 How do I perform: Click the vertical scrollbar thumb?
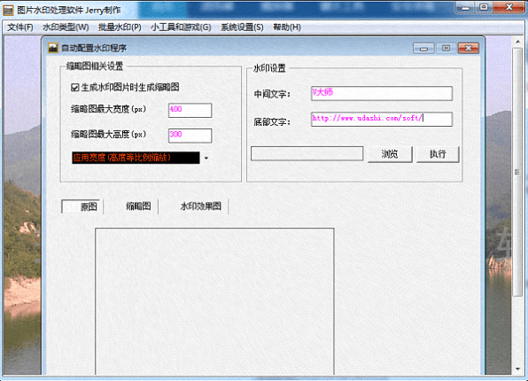517,172
